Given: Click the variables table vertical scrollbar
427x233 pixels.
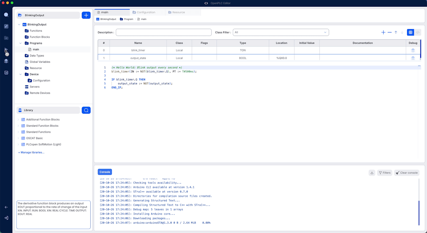Looking at the screenshot, I should [421, 49].
